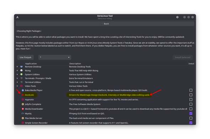Click the info icon in title bar
The image size is (210, 139).
[x=177, y=17]
